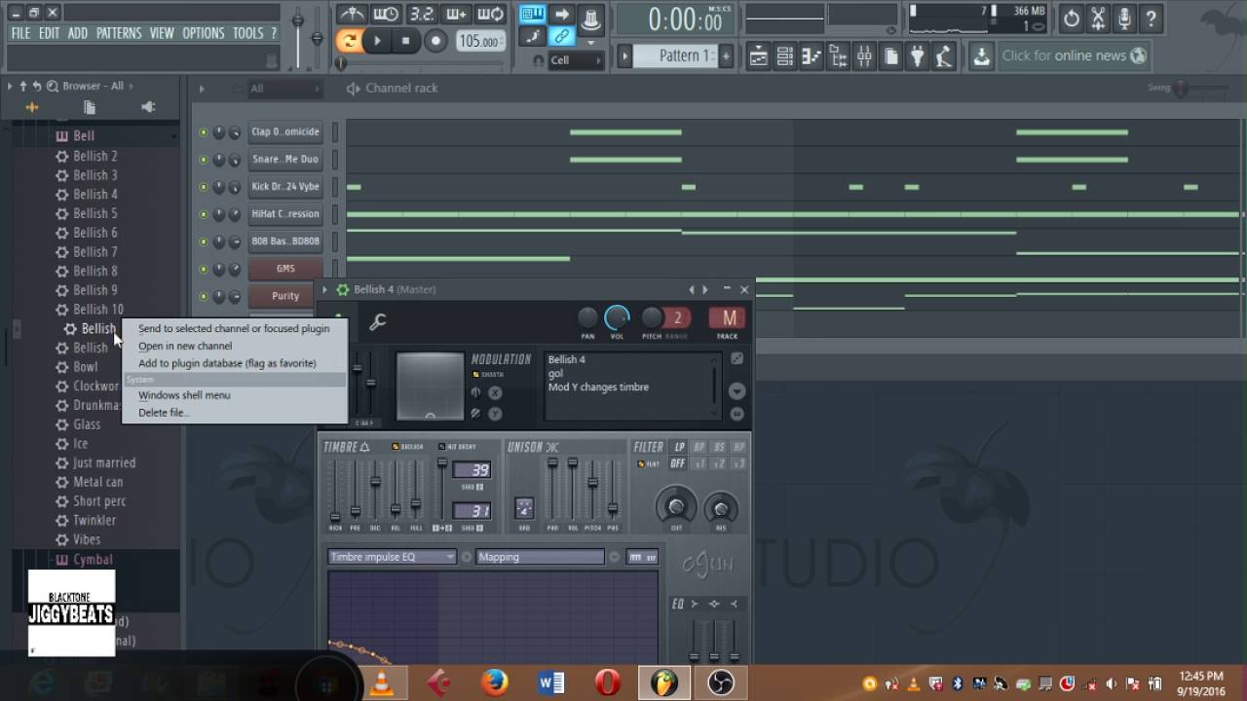Mute the 808 Bas BD808 channel
The image size is (1247, 701).
[204, 241]
